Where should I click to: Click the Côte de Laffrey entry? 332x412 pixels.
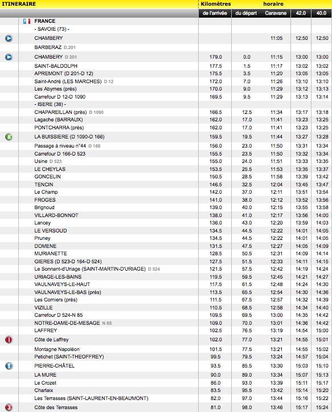(51, 340)
